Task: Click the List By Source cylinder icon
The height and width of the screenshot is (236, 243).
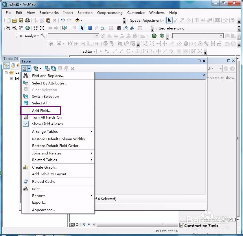Action: click(x=13, y=65)
